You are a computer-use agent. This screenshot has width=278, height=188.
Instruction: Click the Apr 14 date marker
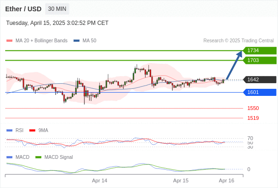[x=99, y=180]
